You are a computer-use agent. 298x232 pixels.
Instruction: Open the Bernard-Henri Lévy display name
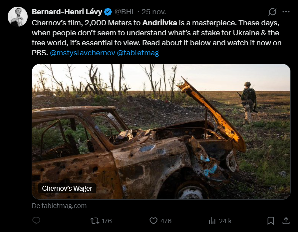pyautogui.click(x=67, y=12)
